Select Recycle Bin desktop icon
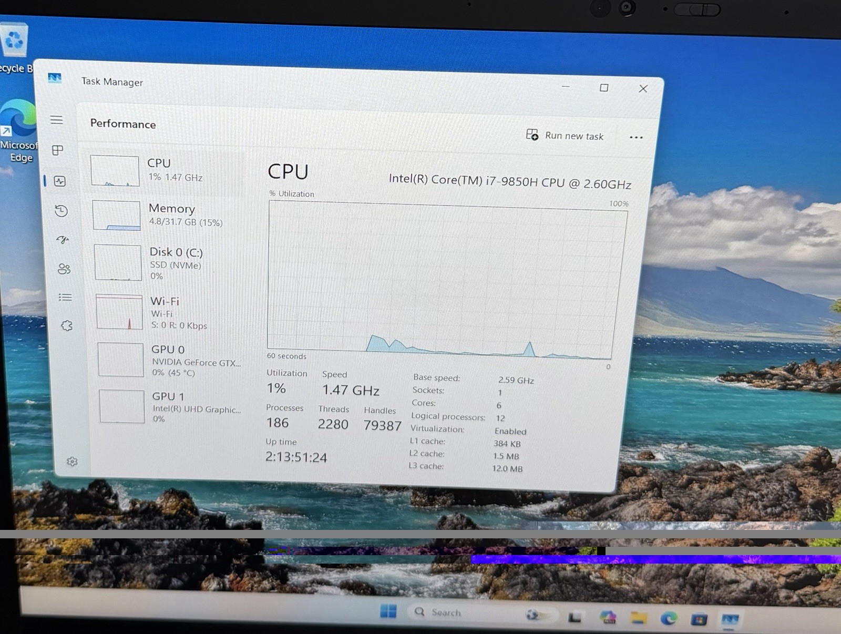 [x=15, y=48]
